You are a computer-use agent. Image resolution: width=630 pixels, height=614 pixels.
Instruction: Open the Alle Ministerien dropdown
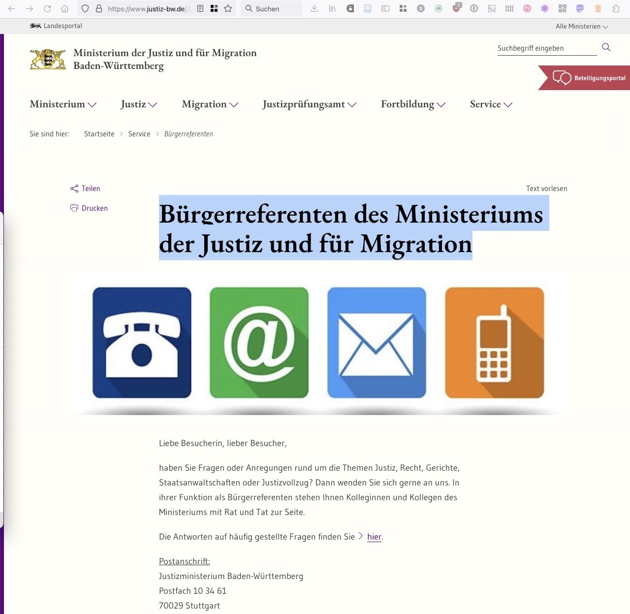tap(582, 27)
